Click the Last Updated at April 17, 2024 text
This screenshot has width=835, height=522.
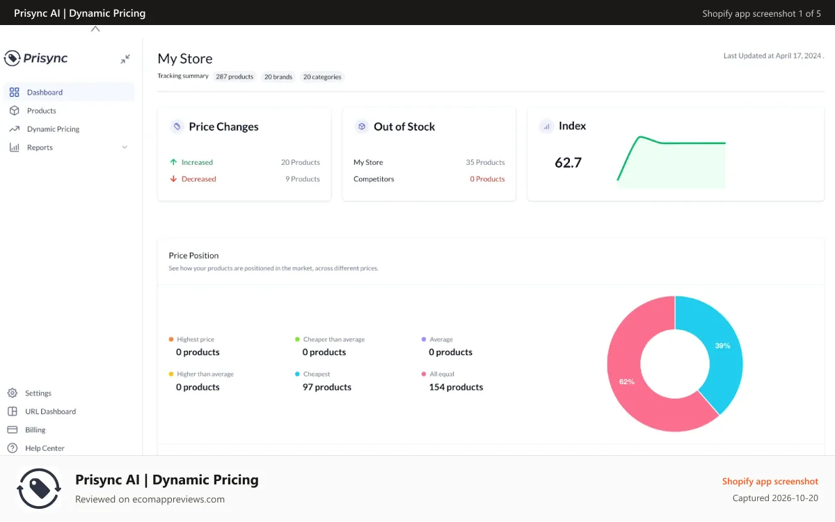[773, 56]
